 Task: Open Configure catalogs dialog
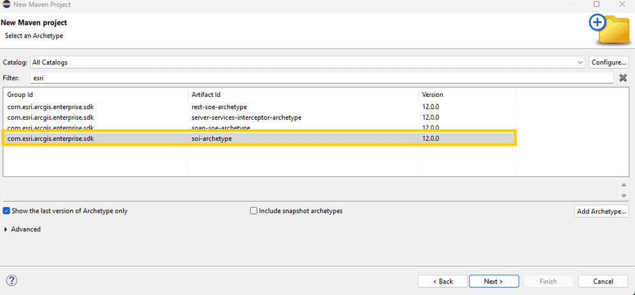pyautogui.click(x=608, y=62)
